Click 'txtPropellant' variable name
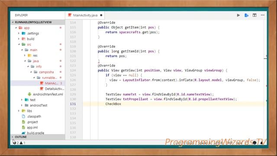 135,99
